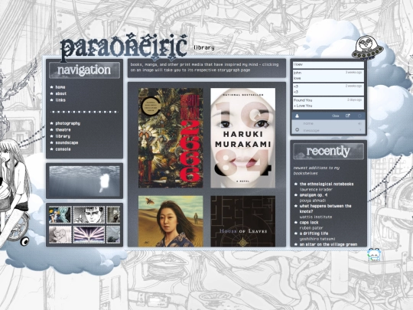Click the Cbox label link
This screenshot has height=310, width=413.
[336, 116]
